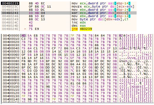Image resolution: width=154 pixels, height=105 pixels.
Task: Select disassembly address 004B024E
Action: coord(10,29)
